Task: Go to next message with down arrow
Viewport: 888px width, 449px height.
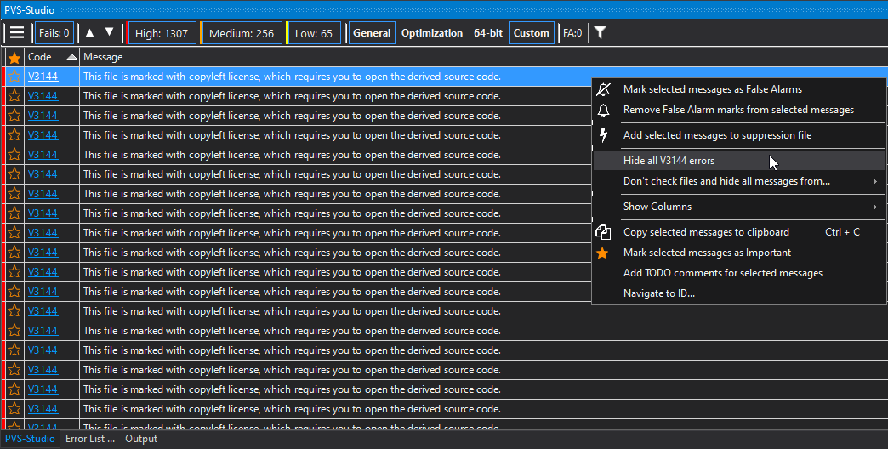Action: pyautogui.click(x=110, y=33)
